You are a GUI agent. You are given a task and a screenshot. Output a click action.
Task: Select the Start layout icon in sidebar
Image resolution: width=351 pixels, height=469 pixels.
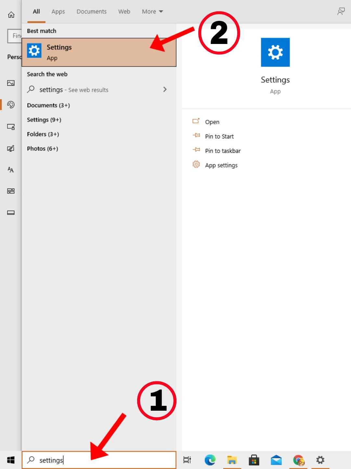click(x=11, y=191)
